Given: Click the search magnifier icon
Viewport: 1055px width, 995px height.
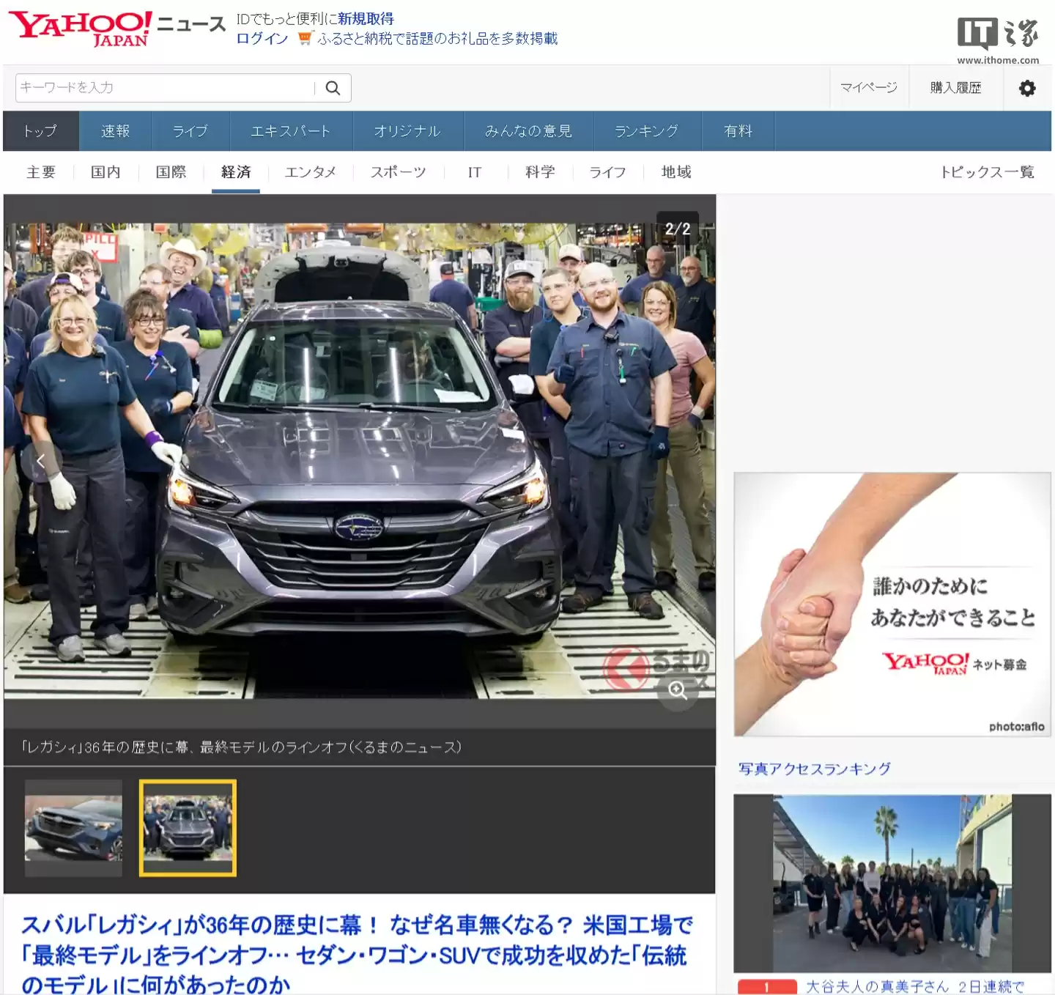Looking at the screenshot, I should tap(333, 88).
